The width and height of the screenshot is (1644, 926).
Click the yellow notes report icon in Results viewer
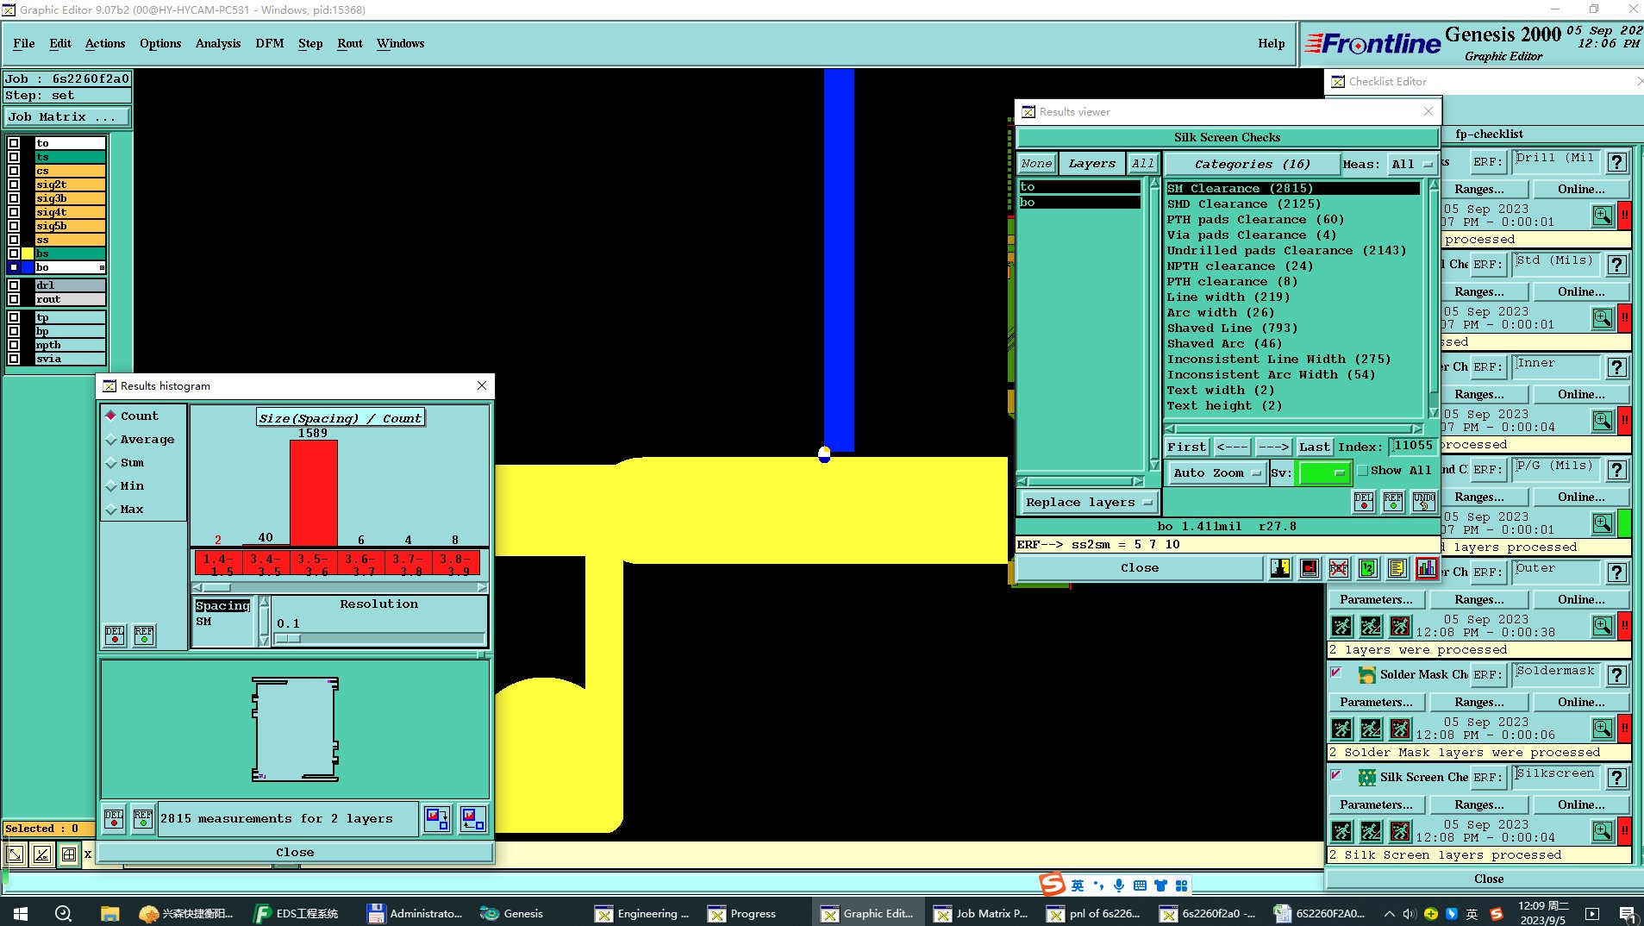(1397, 568)
